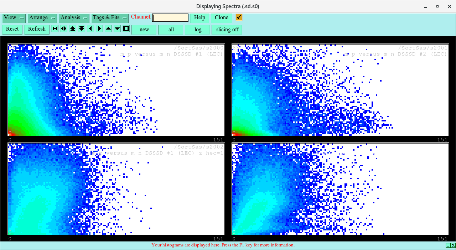Screen dimensions: 456x250
Task: Open the View dropdown menu
Action: tap(14, 18)
